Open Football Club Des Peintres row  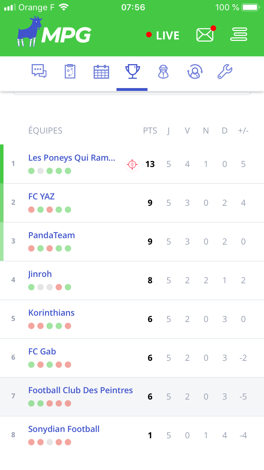[81, 390]
